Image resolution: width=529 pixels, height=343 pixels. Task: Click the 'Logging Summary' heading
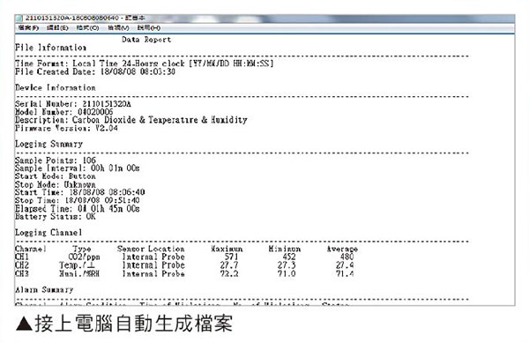click(x=48, y=144)
